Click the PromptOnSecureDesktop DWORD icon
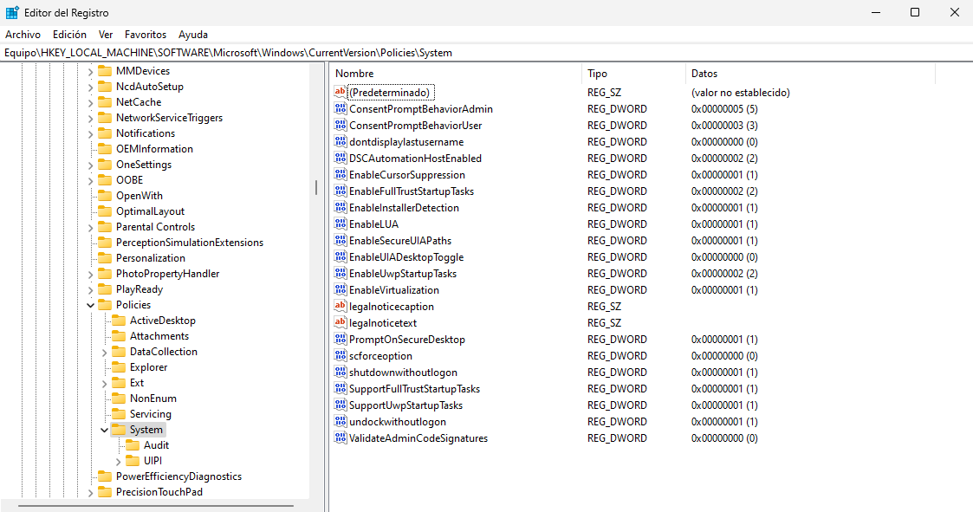The width and height of the screenshot is (973, 512). 341,340
